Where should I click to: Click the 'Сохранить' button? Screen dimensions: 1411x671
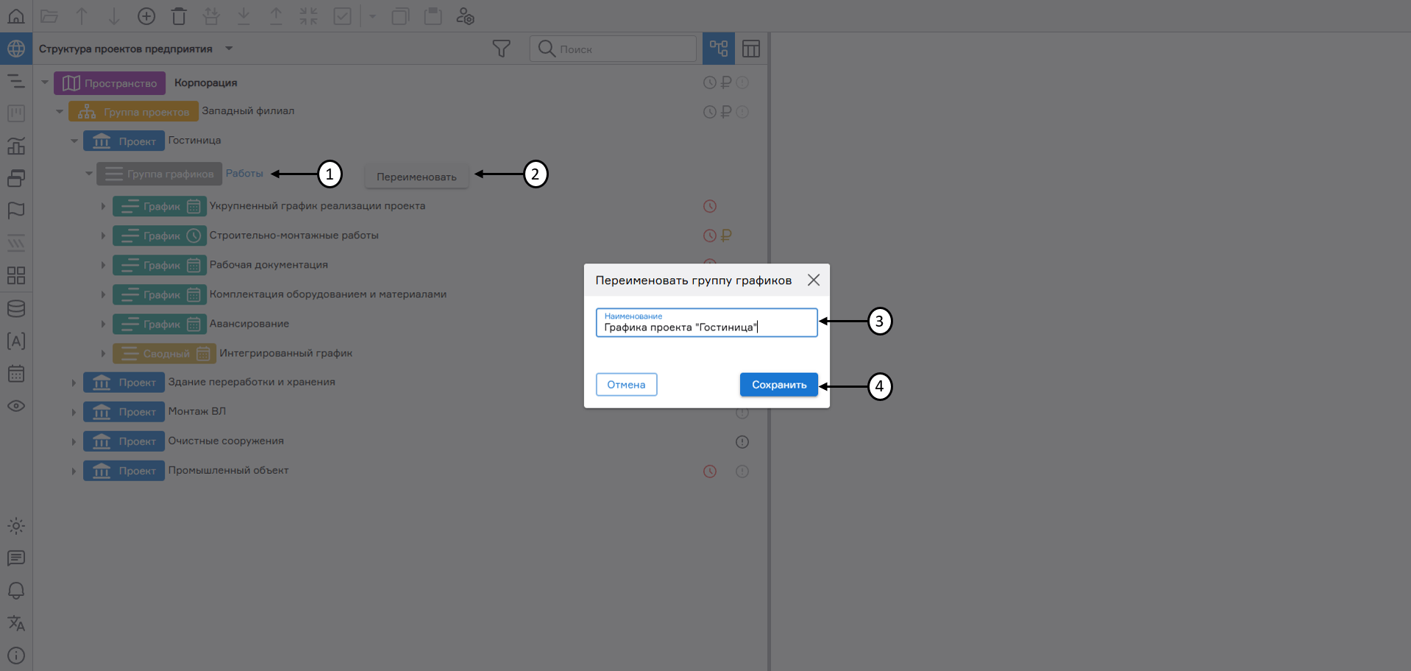click(778, 385)
